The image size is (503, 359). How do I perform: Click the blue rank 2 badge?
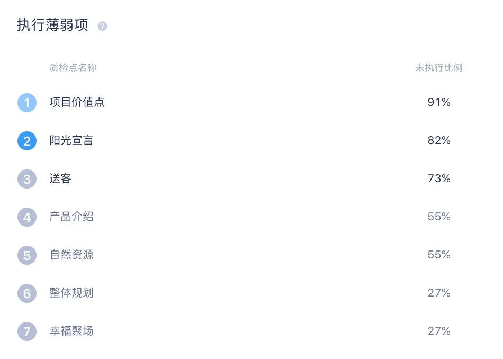[27, 141]
